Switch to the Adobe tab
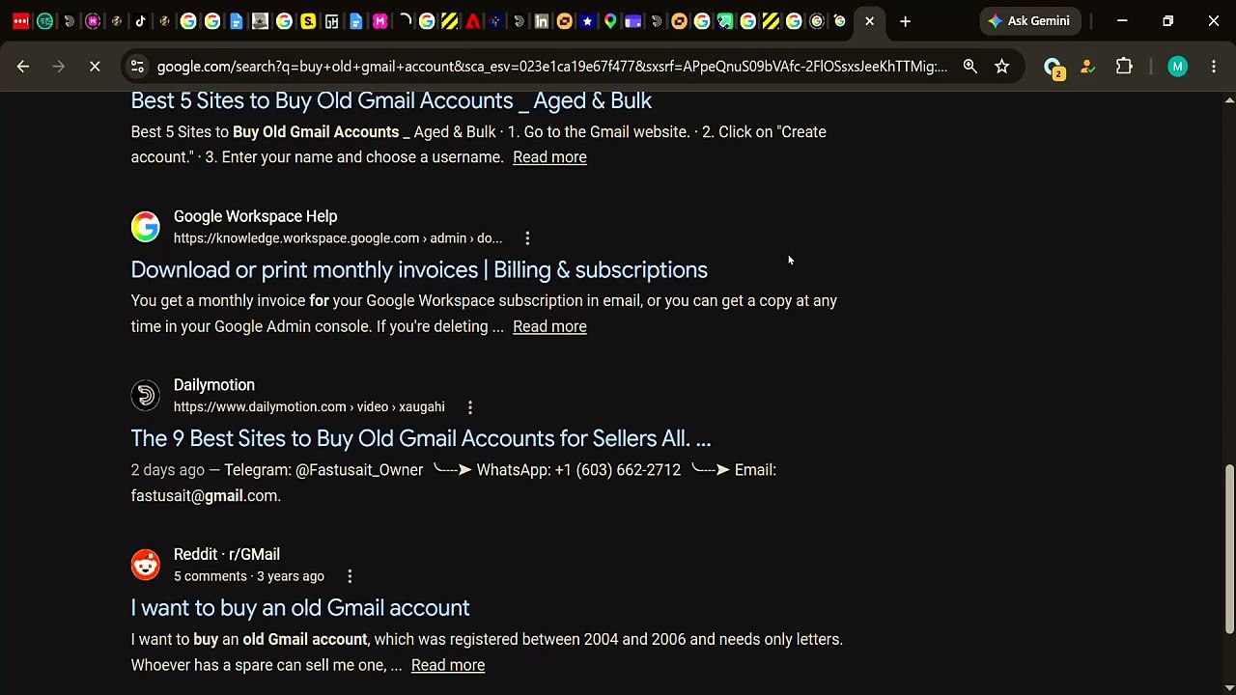 click(473, 21)
